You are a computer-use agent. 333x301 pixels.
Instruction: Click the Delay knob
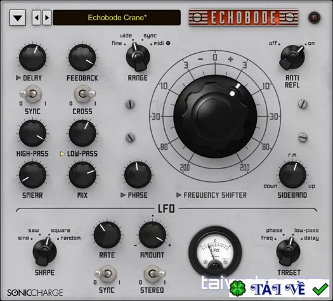[x=32, y=58]
